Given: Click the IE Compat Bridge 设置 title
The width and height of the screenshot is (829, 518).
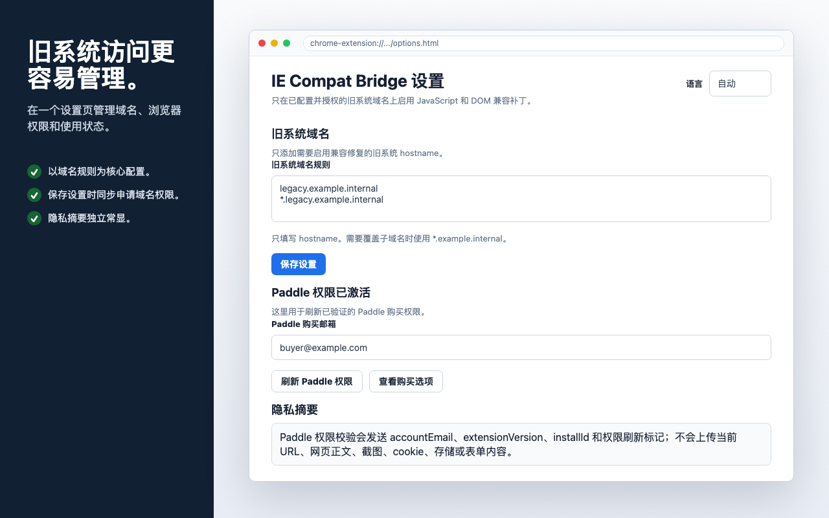Looking at the screenshot, I should click(x=358, y=81).
